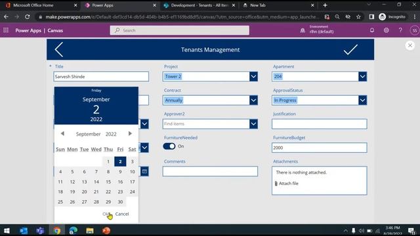Go to next month in date picker
420x236 pixels.
click(130, 134)
